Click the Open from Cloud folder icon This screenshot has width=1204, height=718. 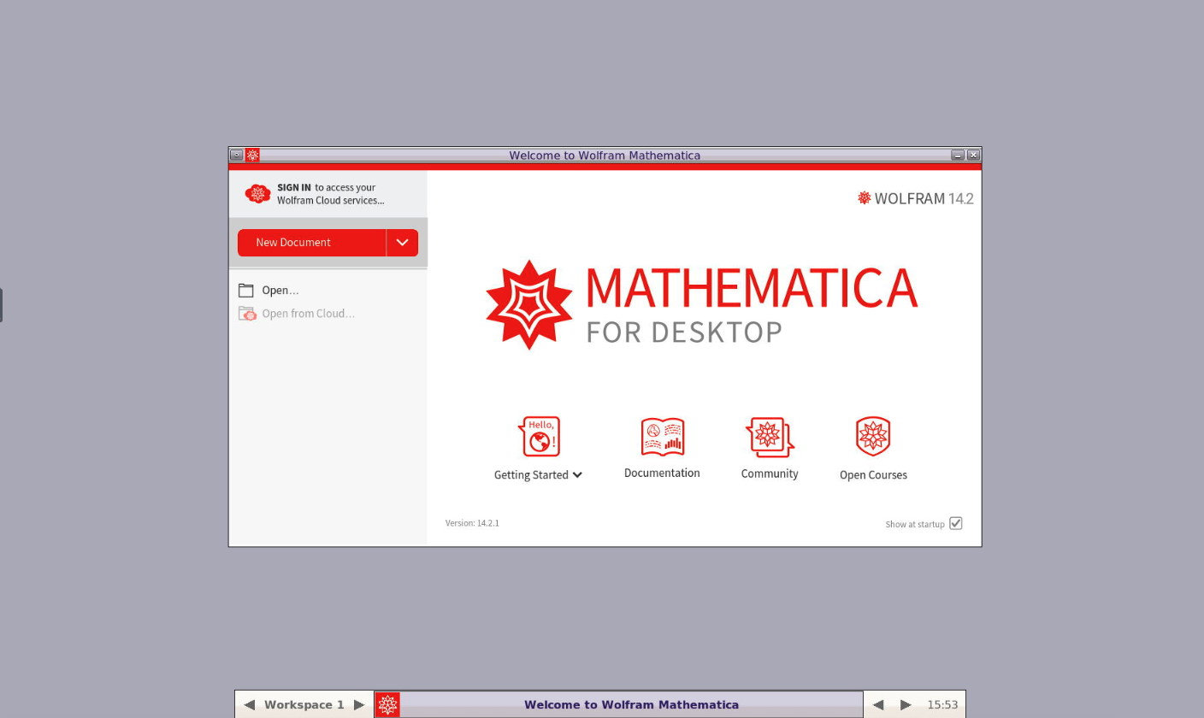[247, 314]
